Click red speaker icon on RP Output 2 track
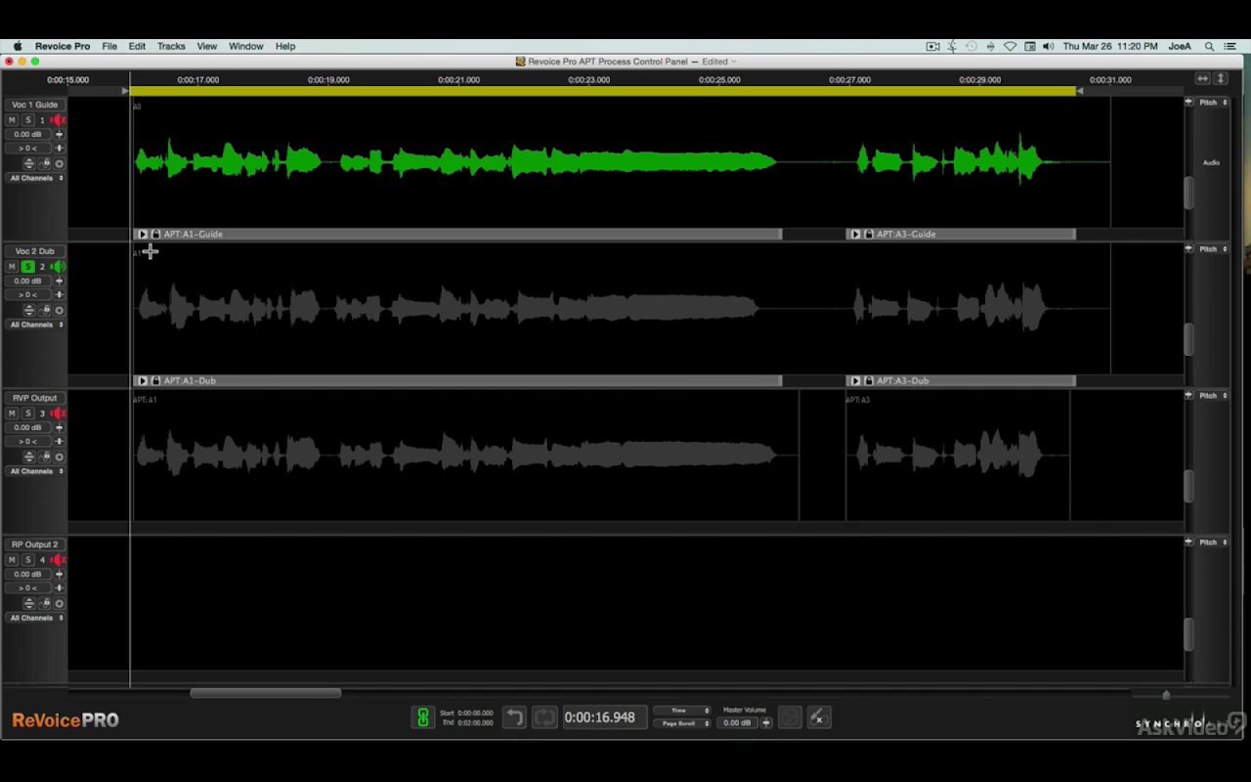The height and width of the screenshot is (782, 1251). tap(59, 559)
